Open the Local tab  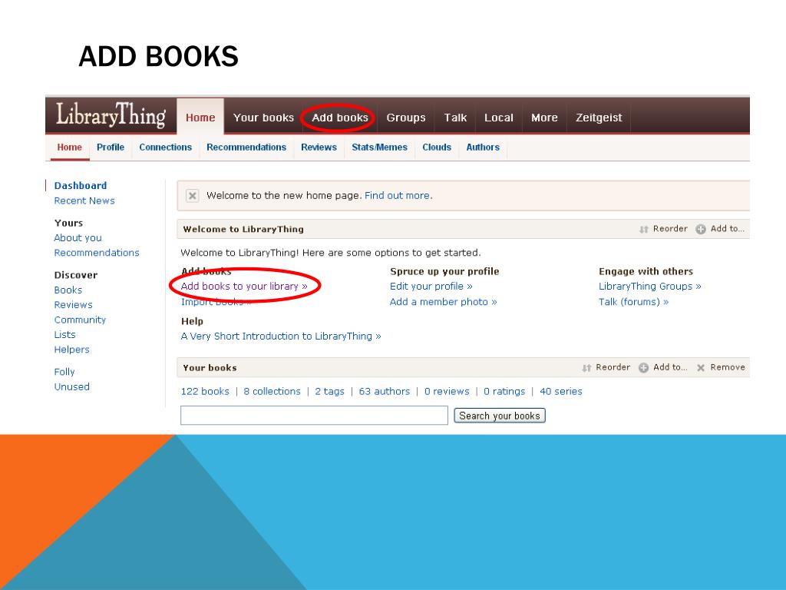click(499, 118)
